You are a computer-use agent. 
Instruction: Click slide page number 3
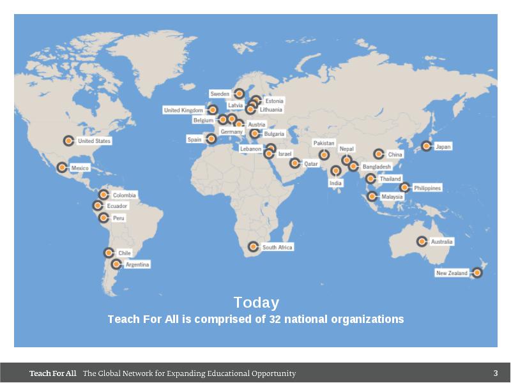point(496,373)
